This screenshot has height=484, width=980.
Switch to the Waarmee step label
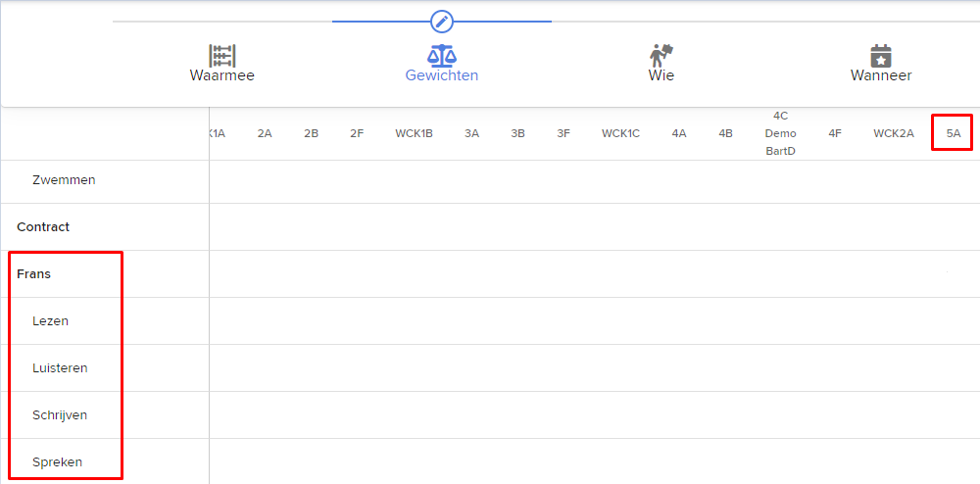click(x=222, y=75)
